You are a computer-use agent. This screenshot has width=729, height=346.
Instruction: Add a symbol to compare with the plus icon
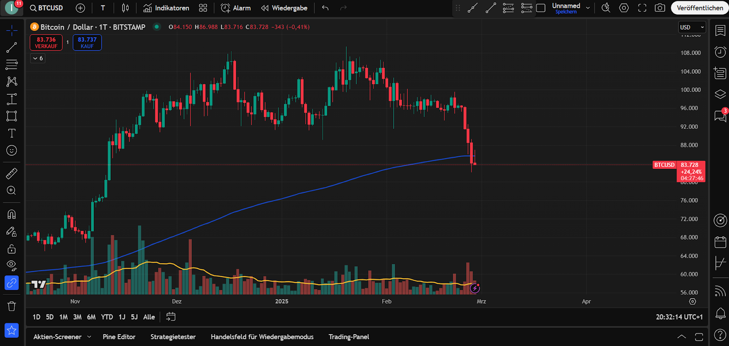pos(80,8)
